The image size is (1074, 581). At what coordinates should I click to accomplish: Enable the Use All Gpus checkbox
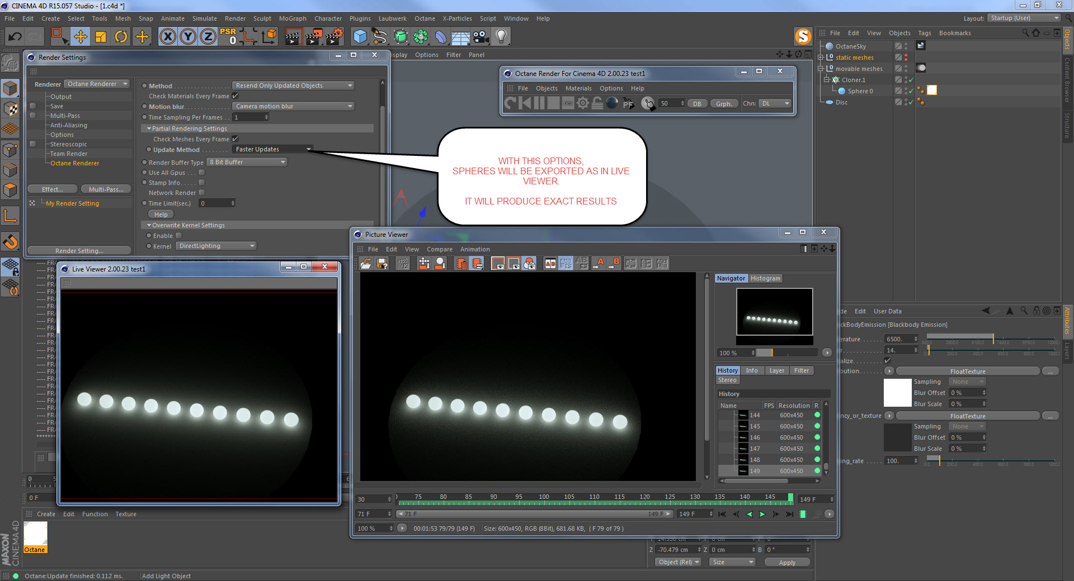click(202, 173)
